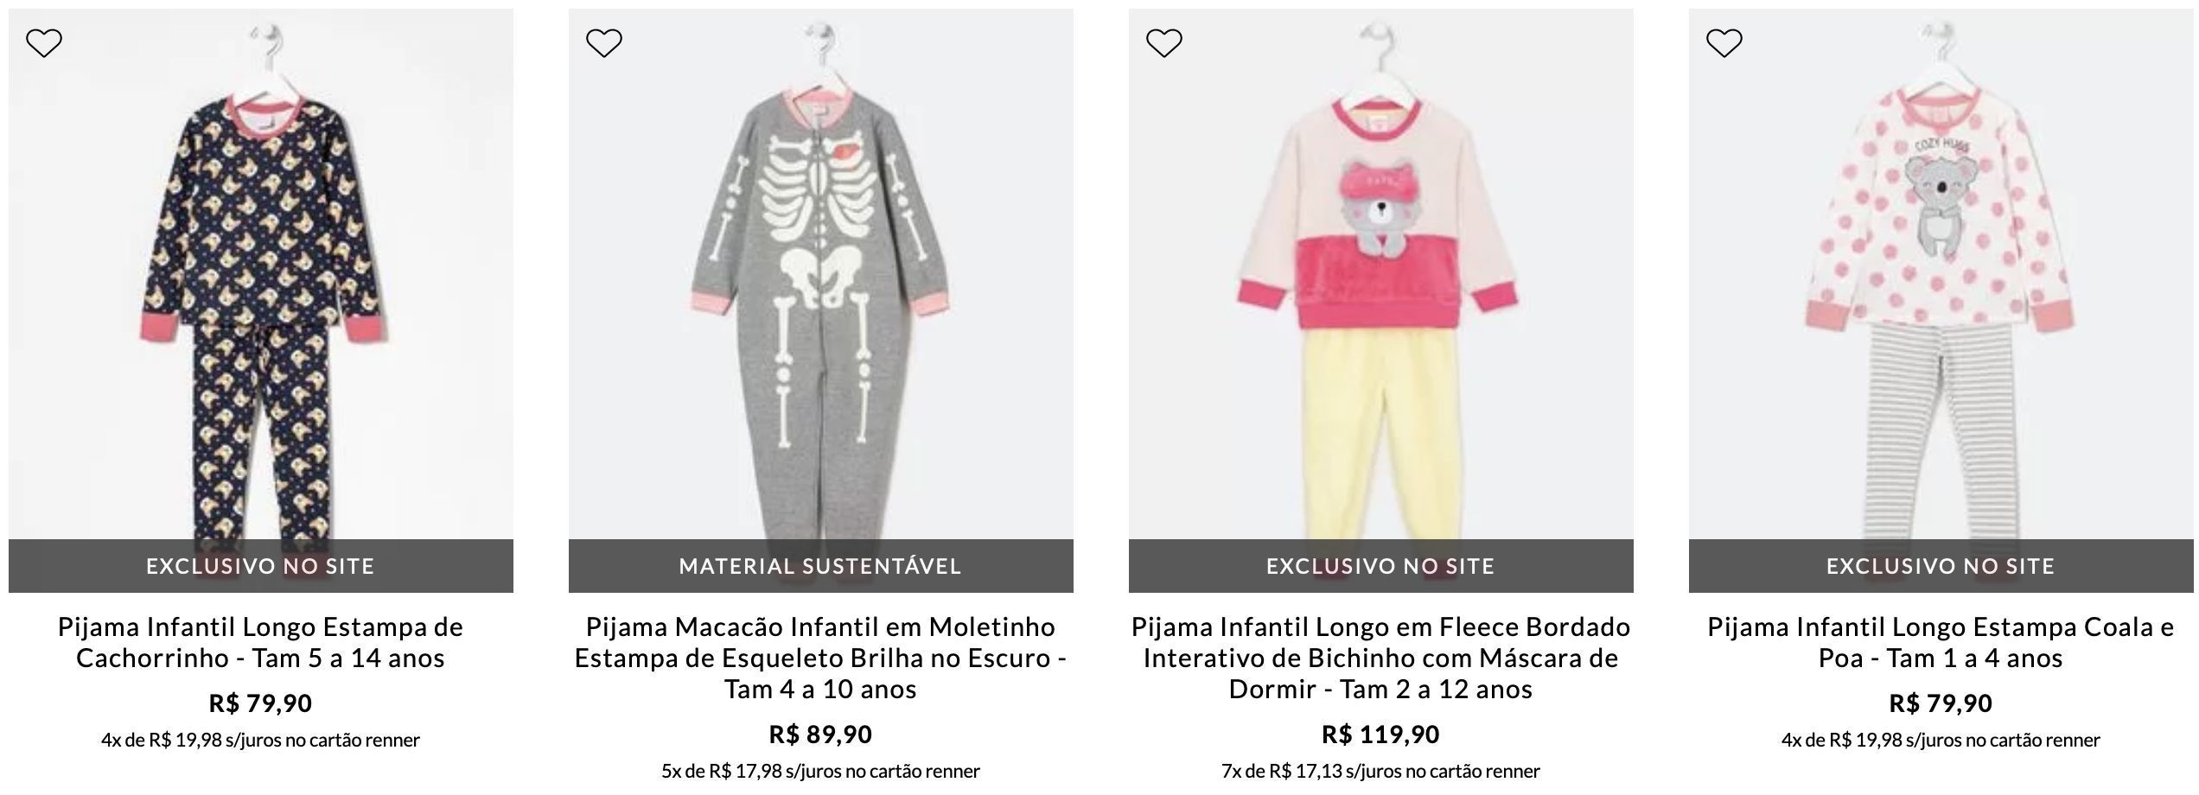The image size is (2199, 795).
Task: Toggle wishlist heart on koala pajama
Action: (x=1724, y=42)
